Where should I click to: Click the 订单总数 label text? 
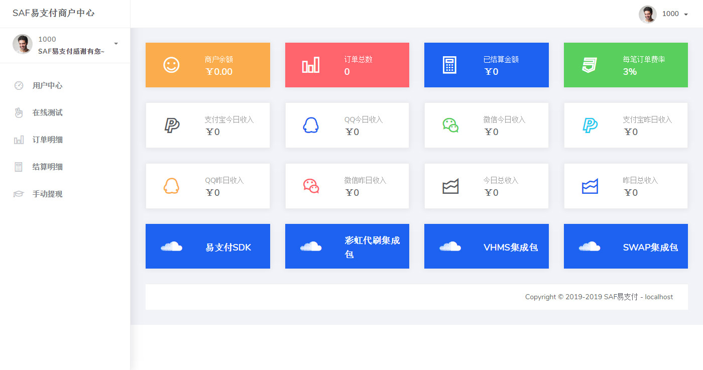pos(359,59)
